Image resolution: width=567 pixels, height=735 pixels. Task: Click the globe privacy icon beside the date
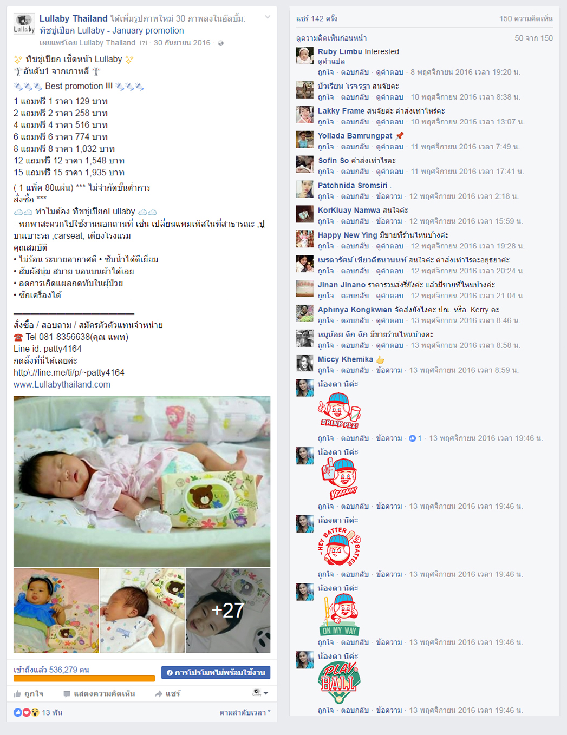click(221, 43)
